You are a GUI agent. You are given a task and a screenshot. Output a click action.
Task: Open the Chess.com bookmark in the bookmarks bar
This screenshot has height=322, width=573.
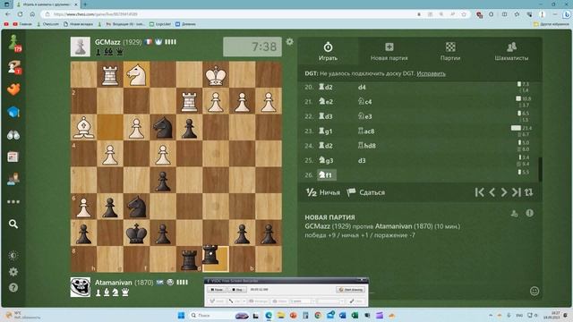coord(47,24)
